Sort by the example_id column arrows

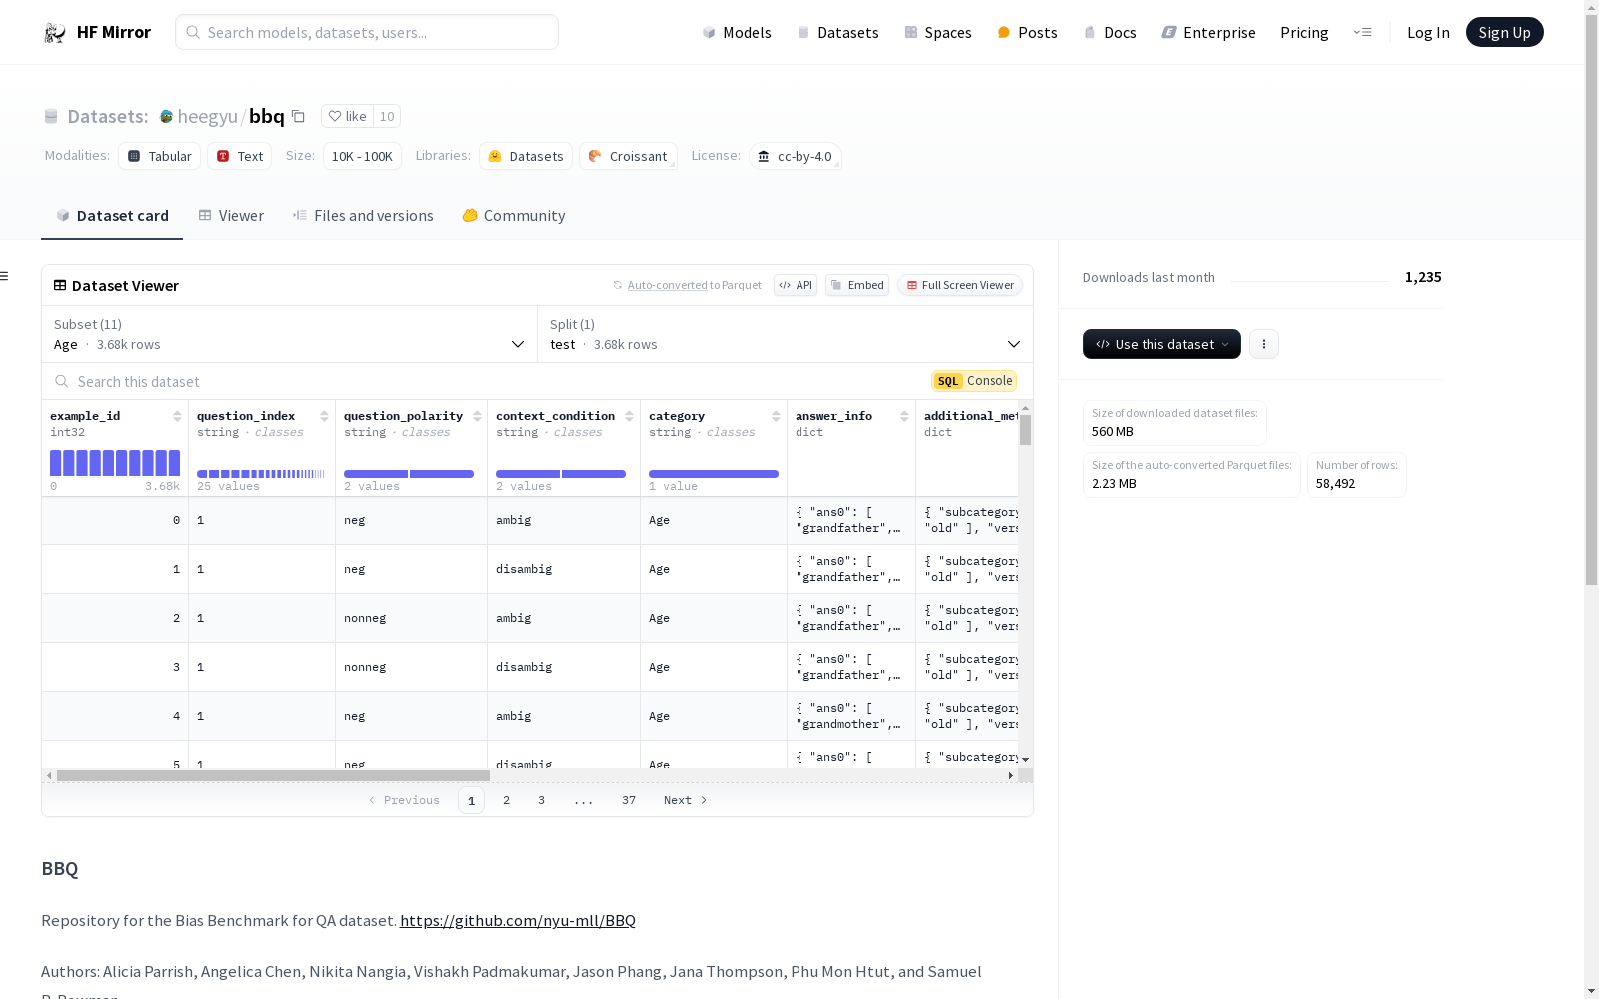tap(177, 416)
